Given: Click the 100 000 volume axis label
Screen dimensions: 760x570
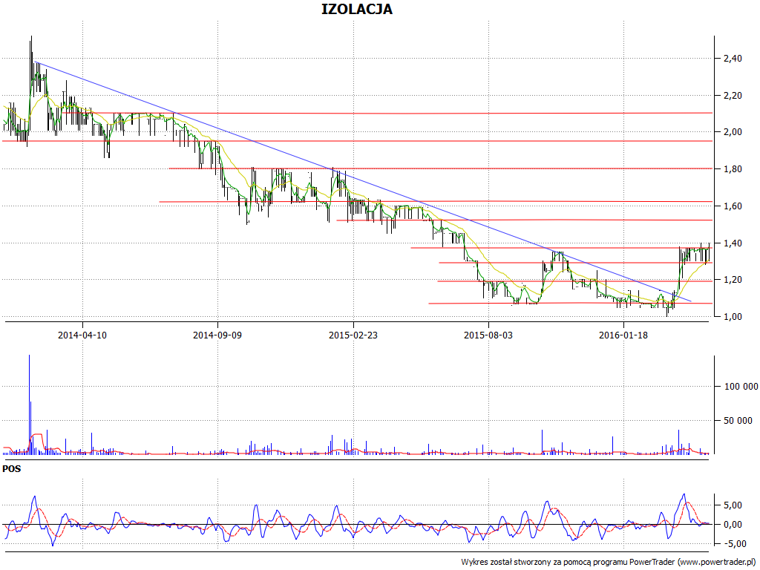Looking at the screenshot, I should 741,387.
